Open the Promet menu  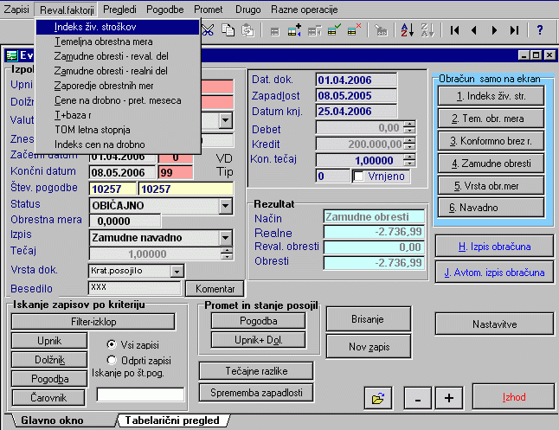point(209,10)
